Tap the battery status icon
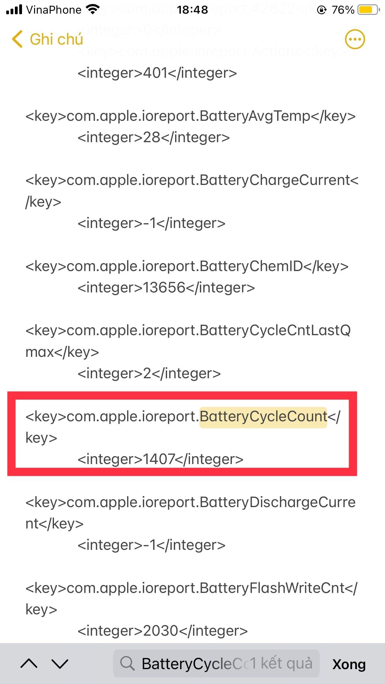The width and height of the screenshot is (385, 684). point(368,10)
